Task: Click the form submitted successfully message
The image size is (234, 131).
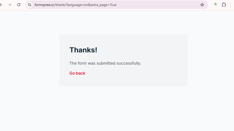Action: pyautogui.click(x=105, y=63)
